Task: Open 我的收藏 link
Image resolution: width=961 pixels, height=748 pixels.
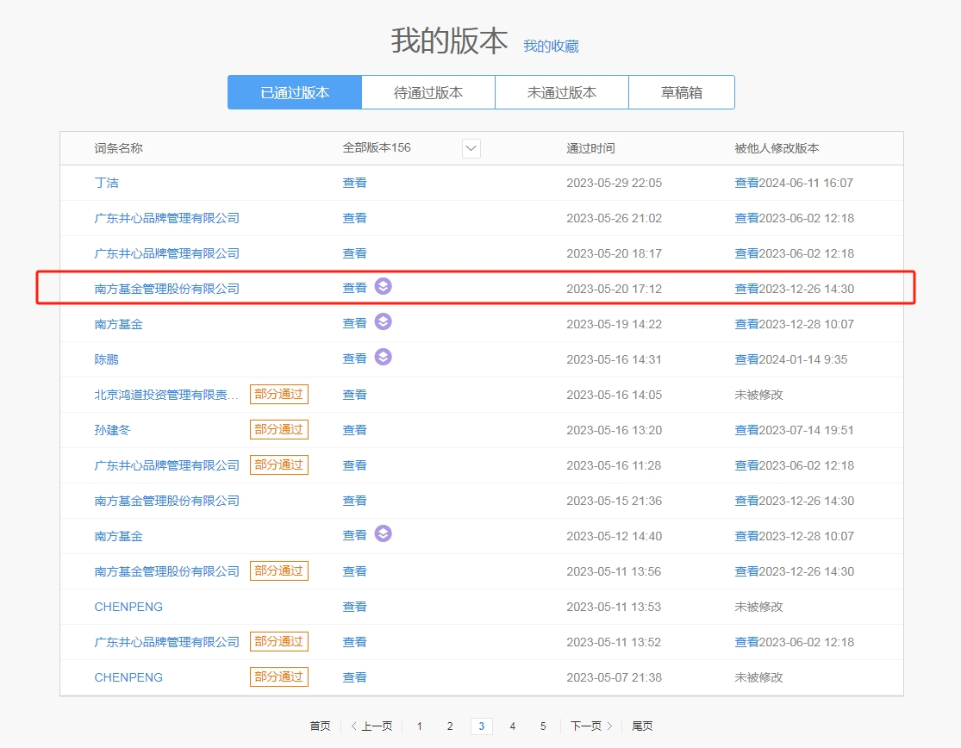Action: 551,47
